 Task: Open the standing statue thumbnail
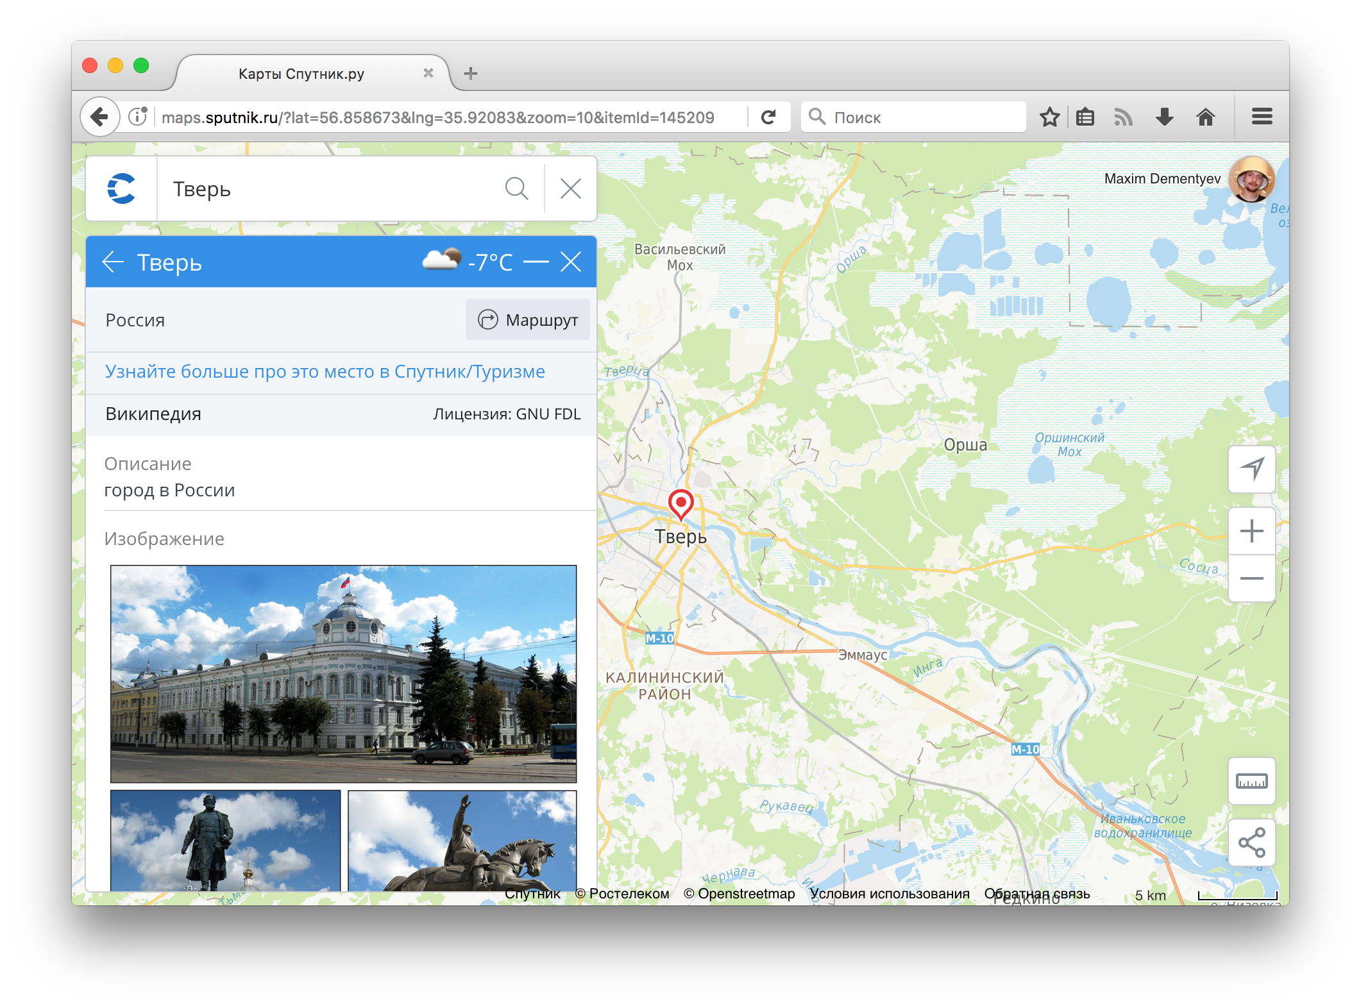225,840
